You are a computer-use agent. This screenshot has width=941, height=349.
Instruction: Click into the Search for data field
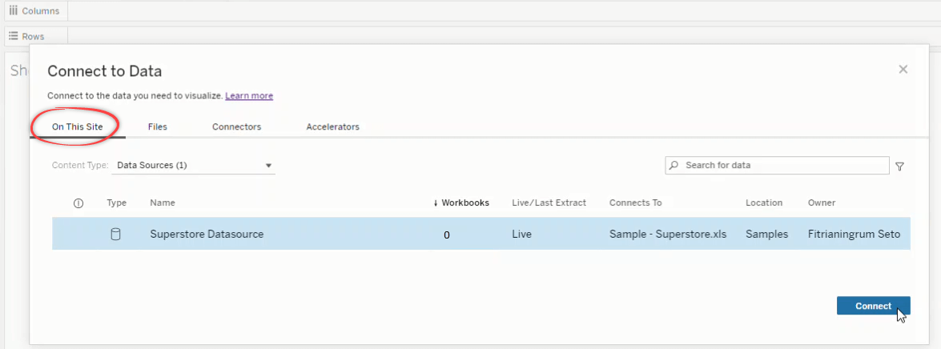point(777,165)
